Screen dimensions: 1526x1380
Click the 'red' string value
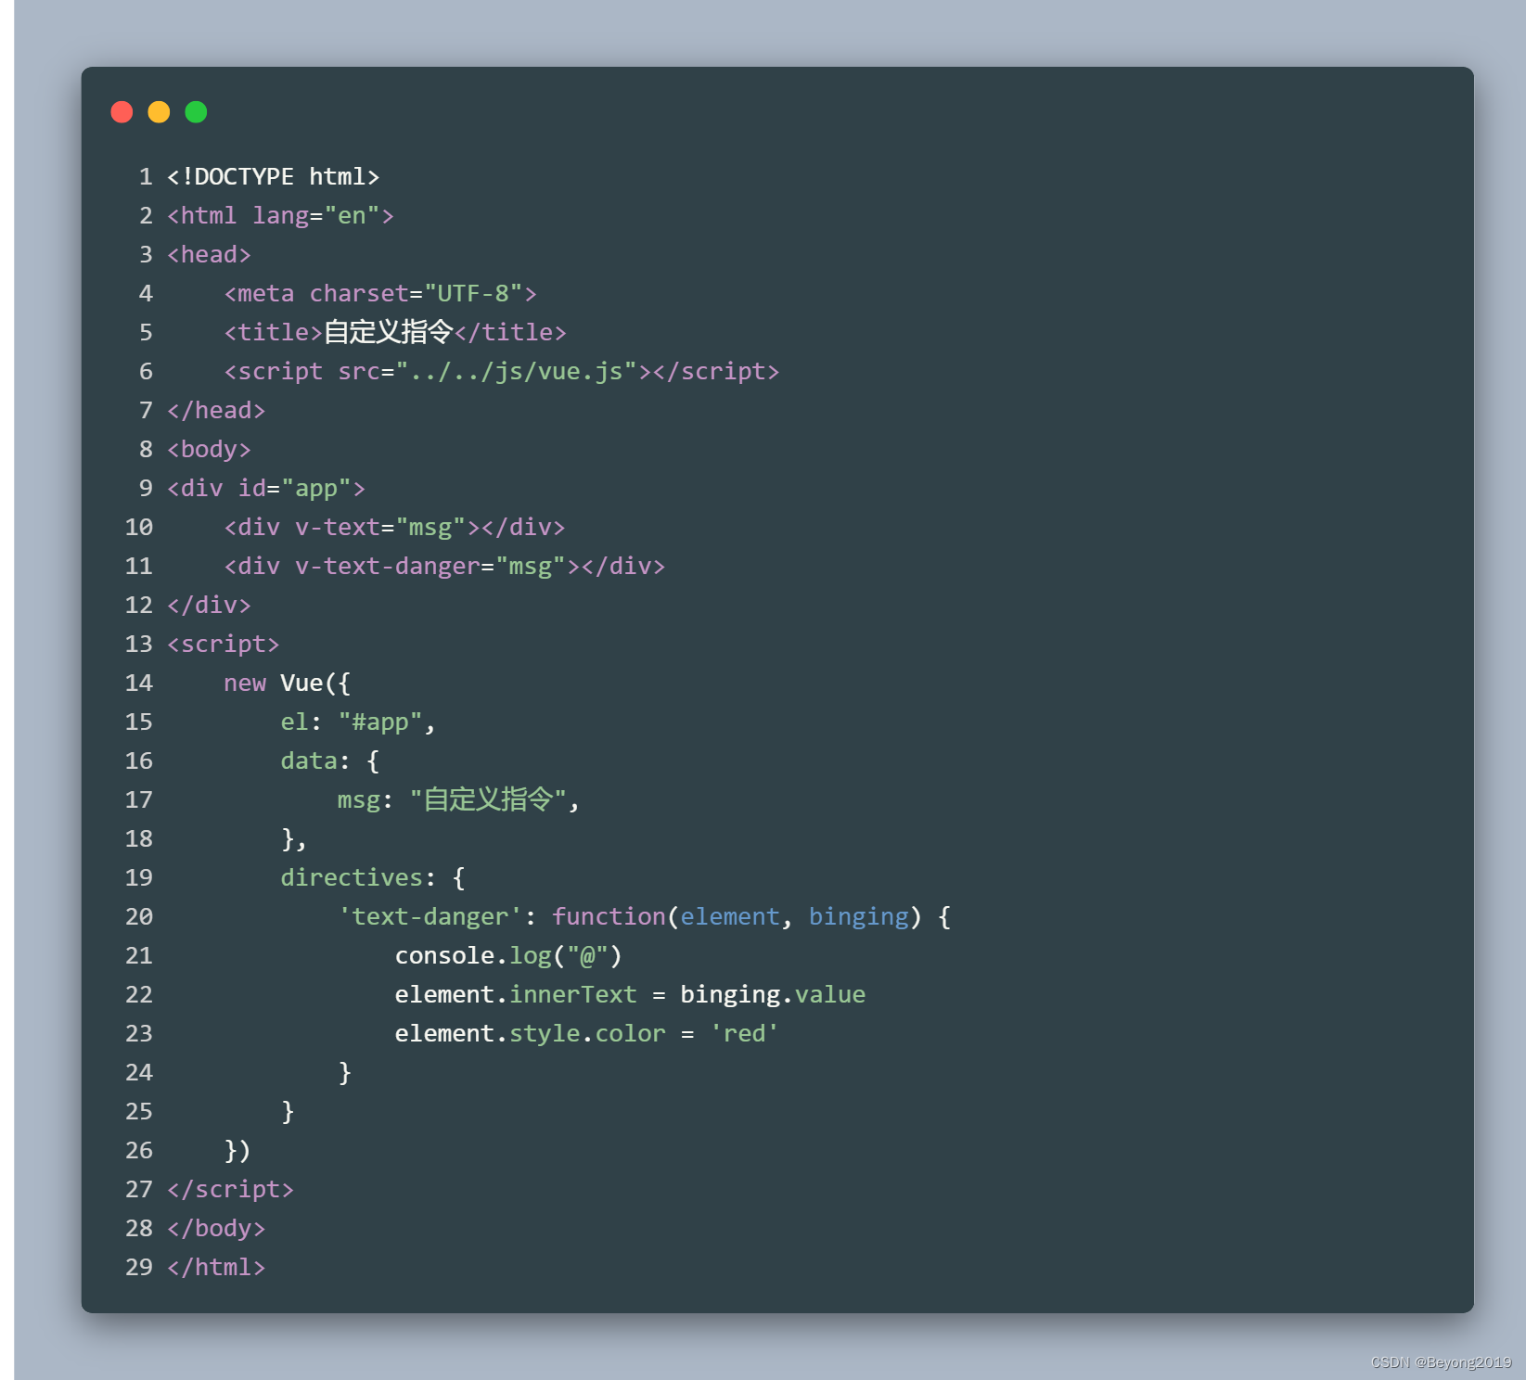744,1033
